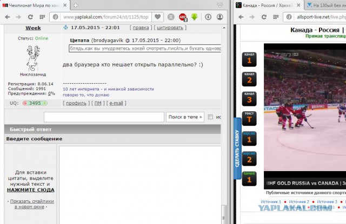The image size is (346, 224).
Task: Click the signature link 10 лет интернета
Action: point(108,89)
